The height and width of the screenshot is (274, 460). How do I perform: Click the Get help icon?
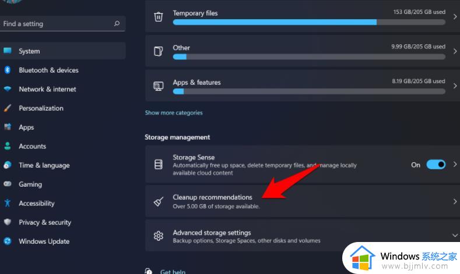click(x=149, y=271)
